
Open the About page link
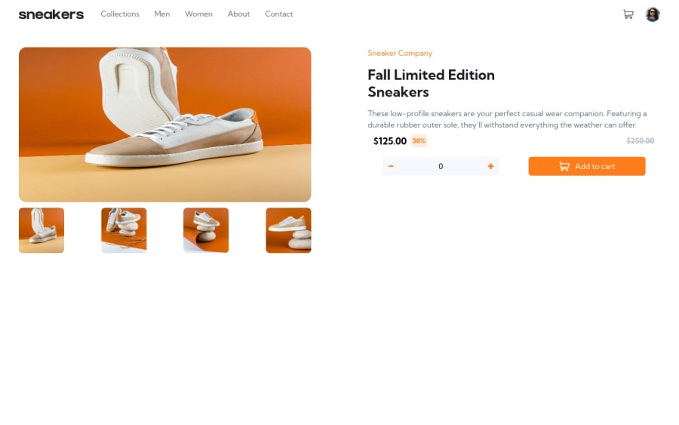pos(238,14)
